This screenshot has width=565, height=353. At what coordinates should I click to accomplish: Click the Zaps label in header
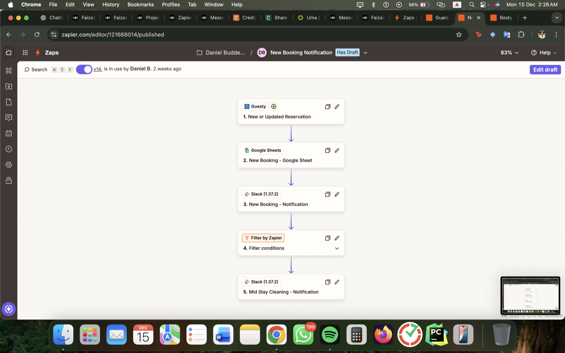pyautogui.click(x=52, y=53)
